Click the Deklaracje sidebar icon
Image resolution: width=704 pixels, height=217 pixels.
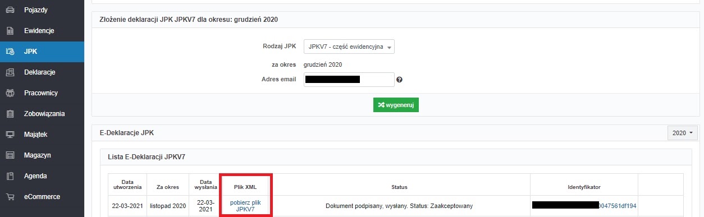(10, 72)
